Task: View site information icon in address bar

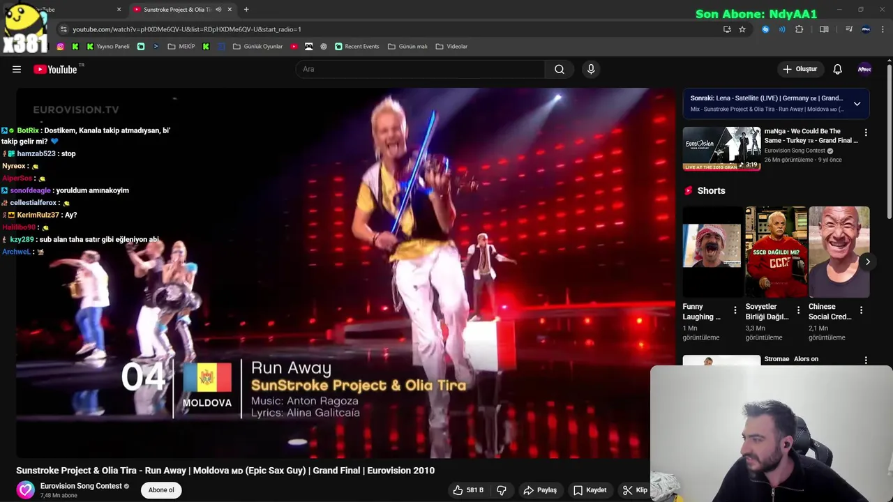Action: coord(63,29)
